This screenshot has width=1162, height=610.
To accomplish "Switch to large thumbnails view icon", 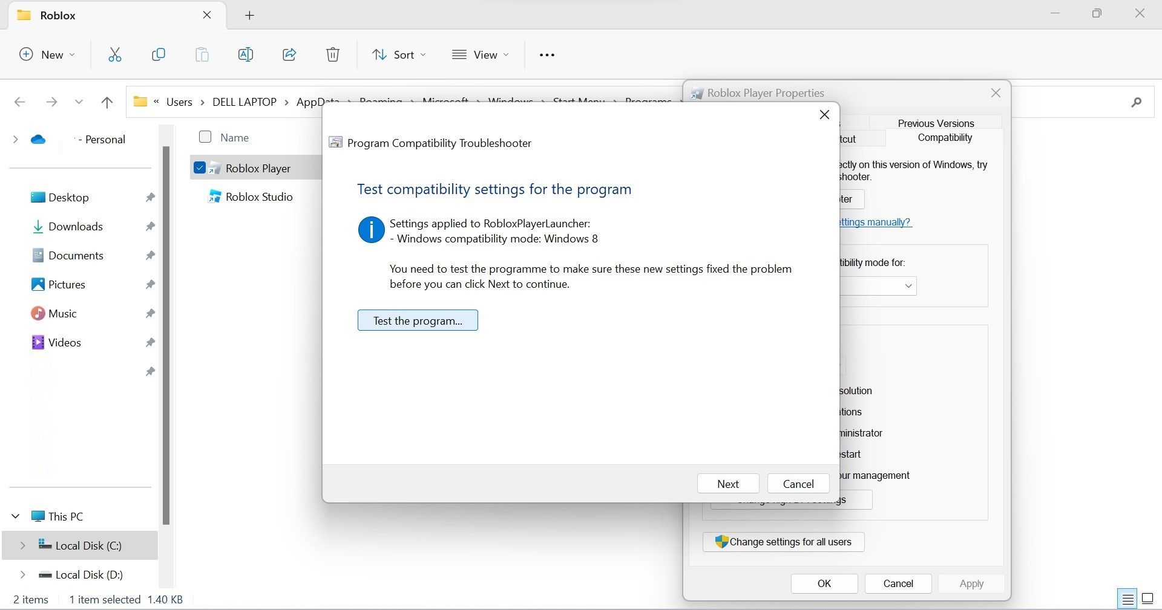I will click(1147, 599).
